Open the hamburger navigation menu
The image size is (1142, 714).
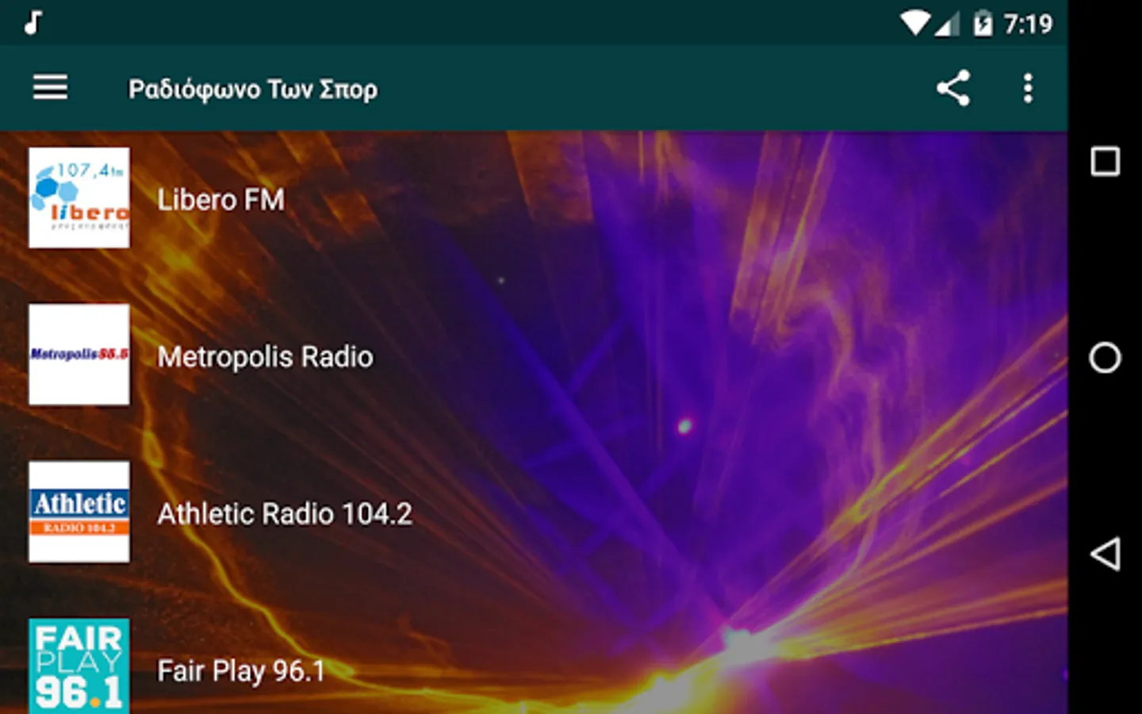50,87
